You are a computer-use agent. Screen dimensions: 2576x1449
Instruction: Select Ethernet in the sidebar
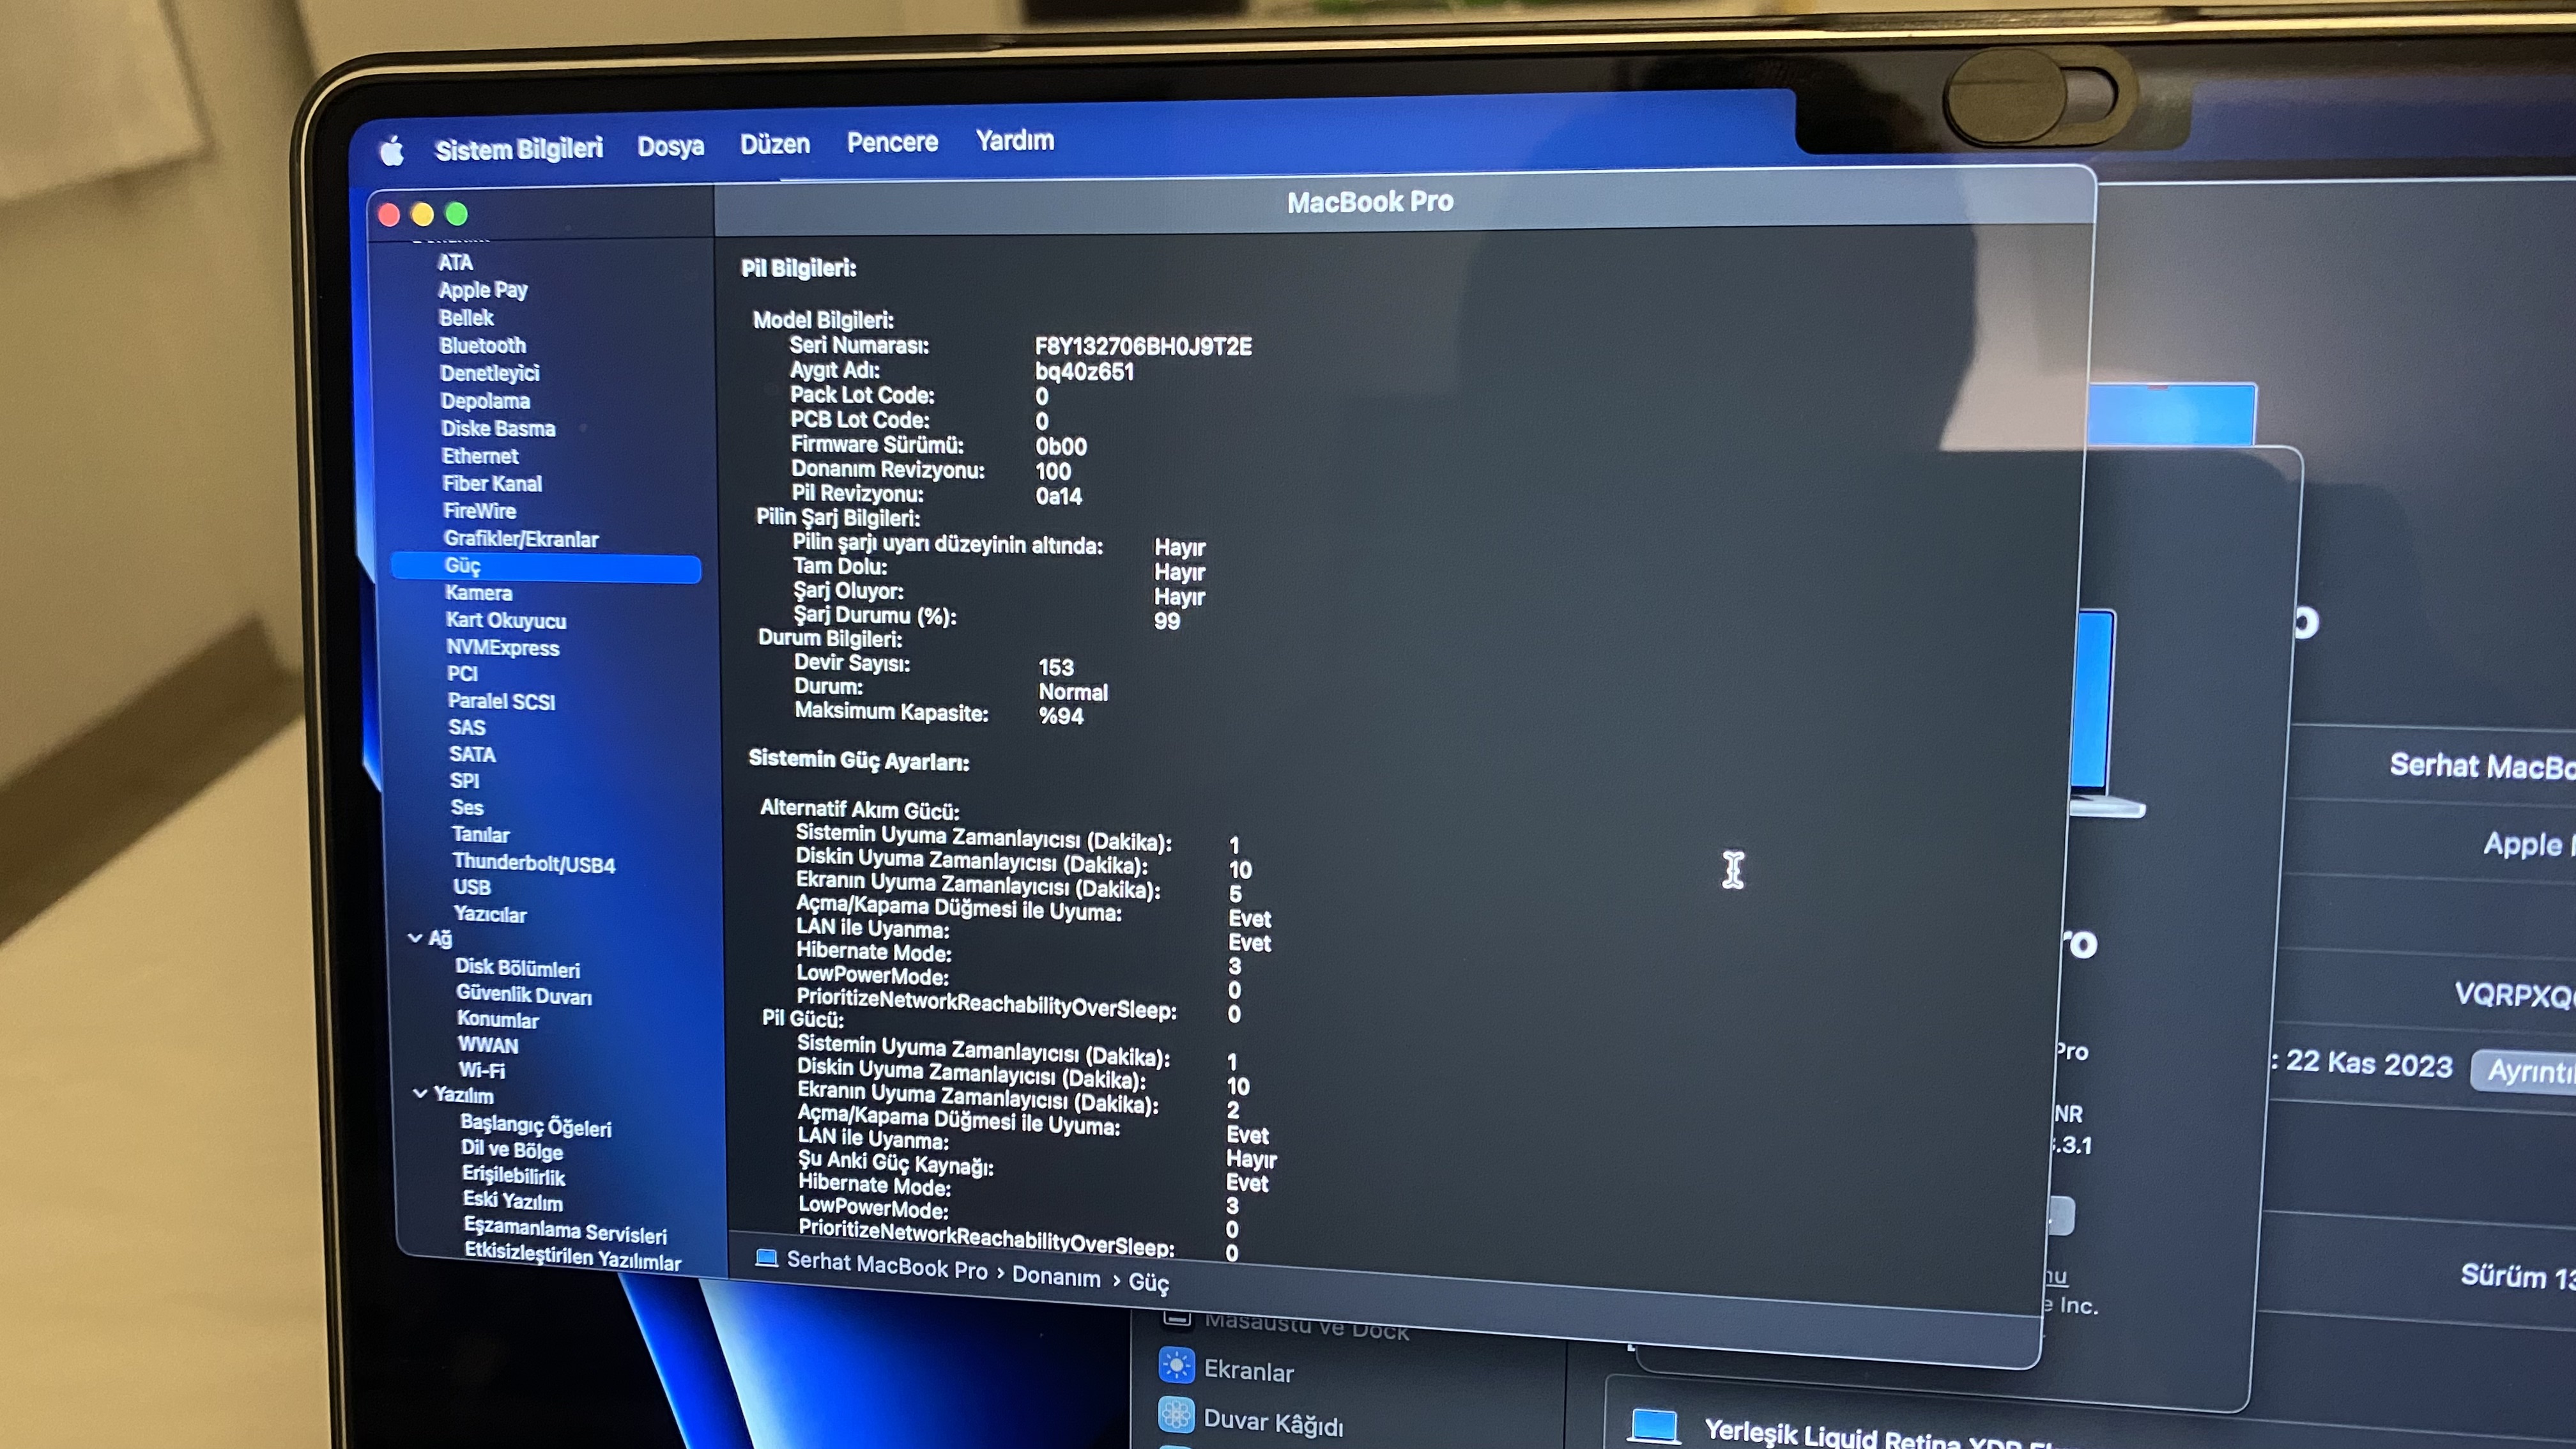click(x=480, y=456)
